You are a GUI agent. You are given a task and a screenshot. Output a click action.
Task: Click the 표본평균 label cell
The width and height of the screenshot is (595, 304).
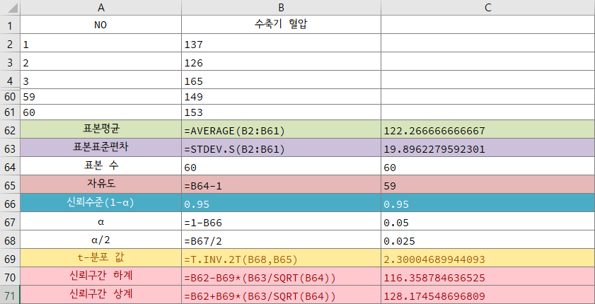(101, 129)
